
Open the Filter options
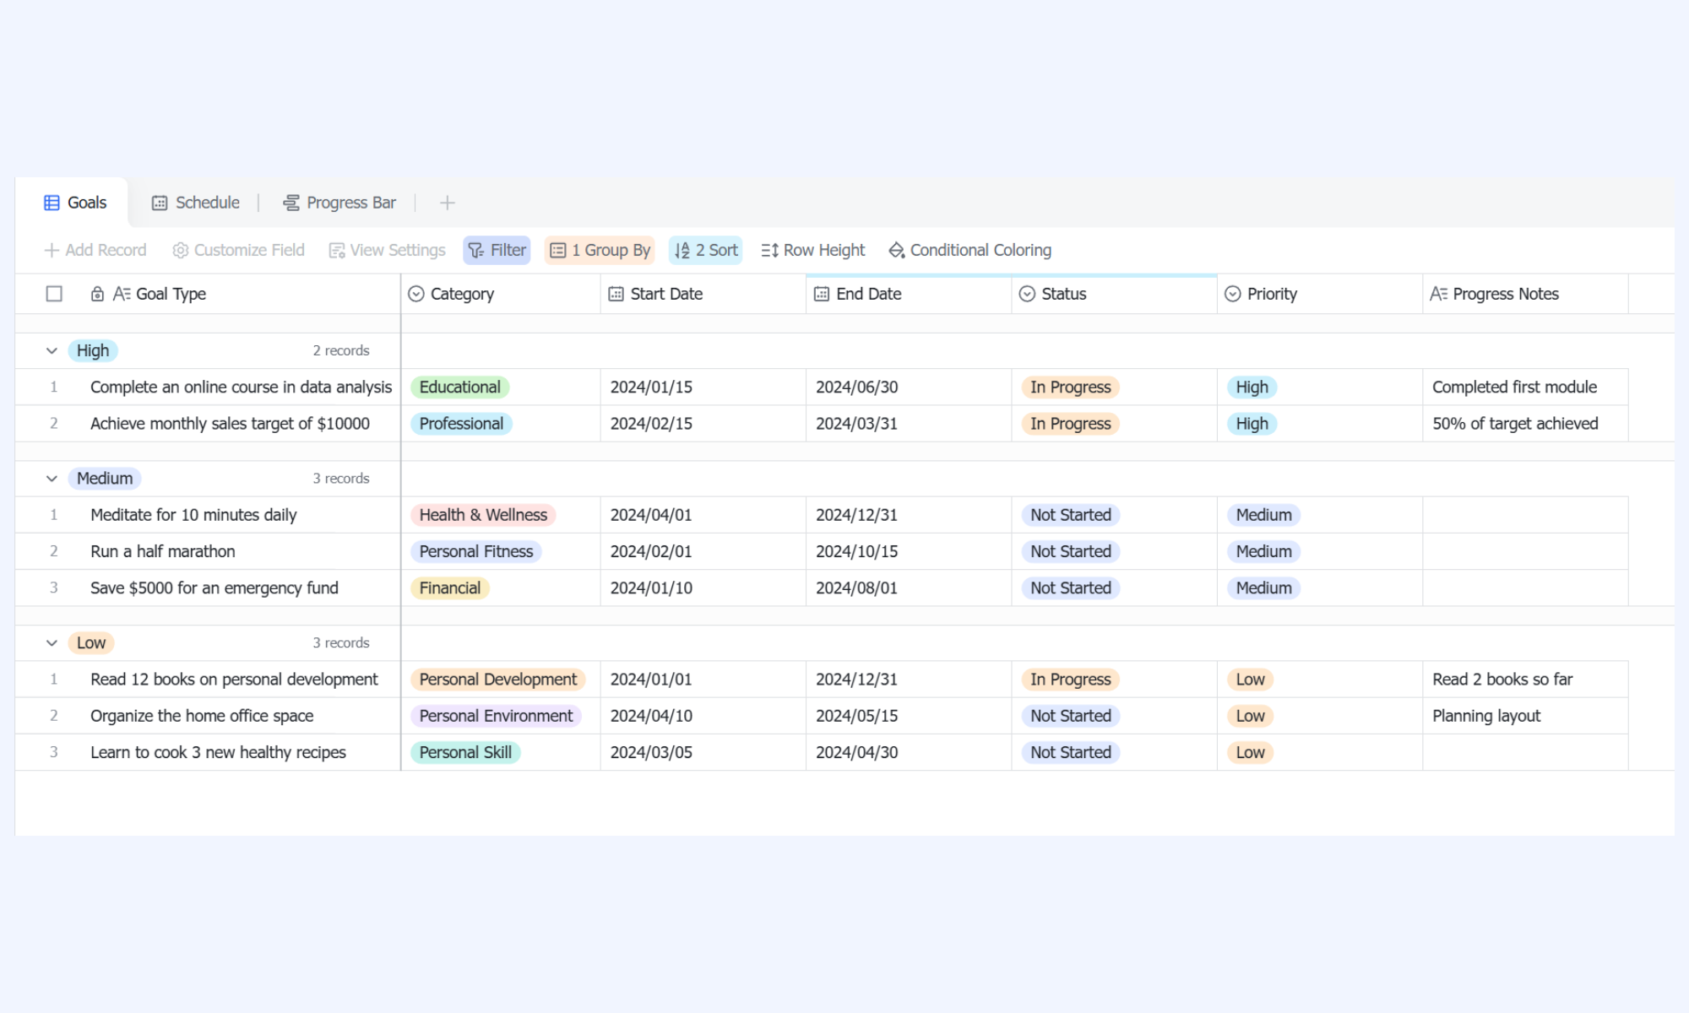[x=497, y=250]
